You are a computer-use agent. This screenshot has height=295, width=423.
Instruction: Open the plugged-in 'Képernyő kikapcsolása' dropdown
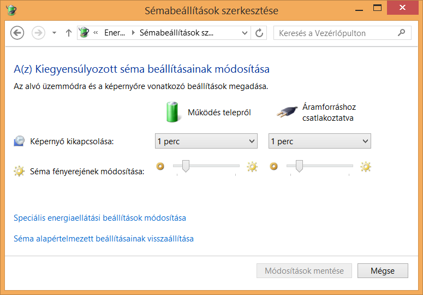coord(320,141)
